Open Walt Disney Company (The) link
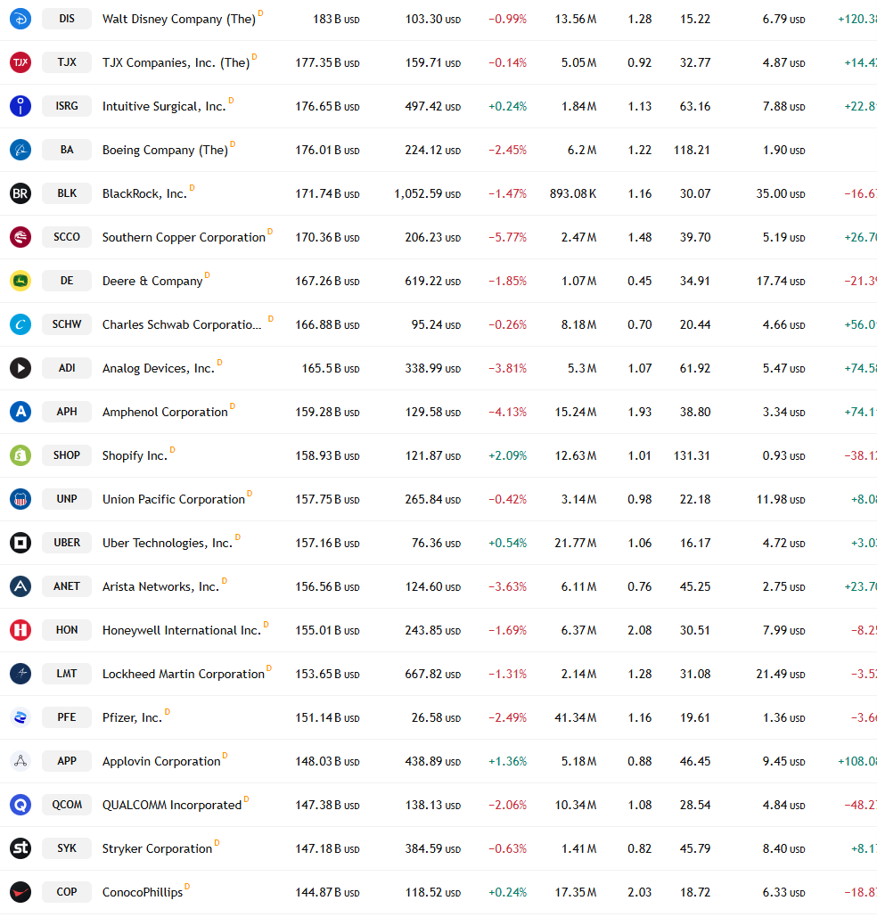The height and width of the screenshot is (917, 877). 179,20
